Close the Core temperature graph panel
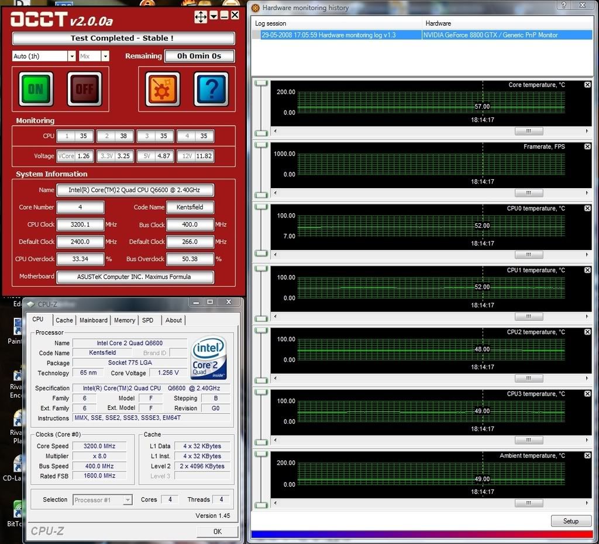 (587, 85)
